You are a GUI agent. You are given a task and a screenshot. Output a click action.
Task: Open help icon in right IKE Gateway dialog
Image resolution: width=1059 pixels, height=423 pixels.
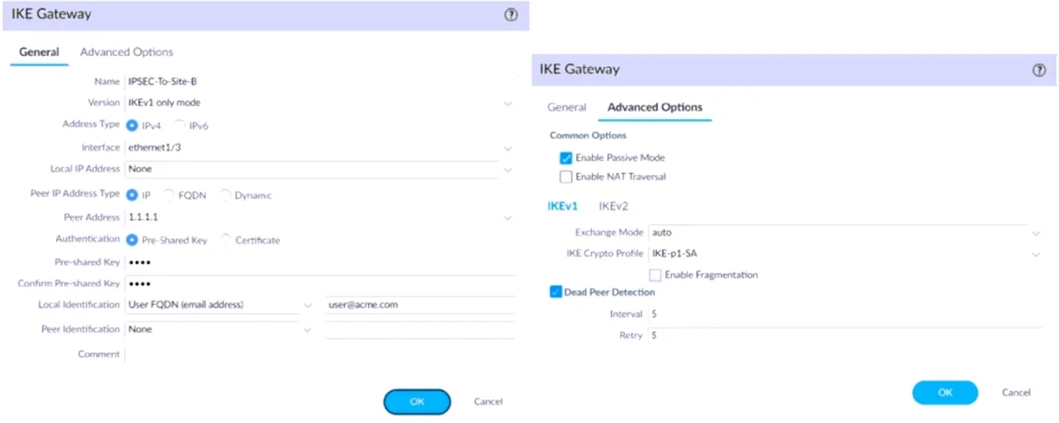[x=1039, y=70]
